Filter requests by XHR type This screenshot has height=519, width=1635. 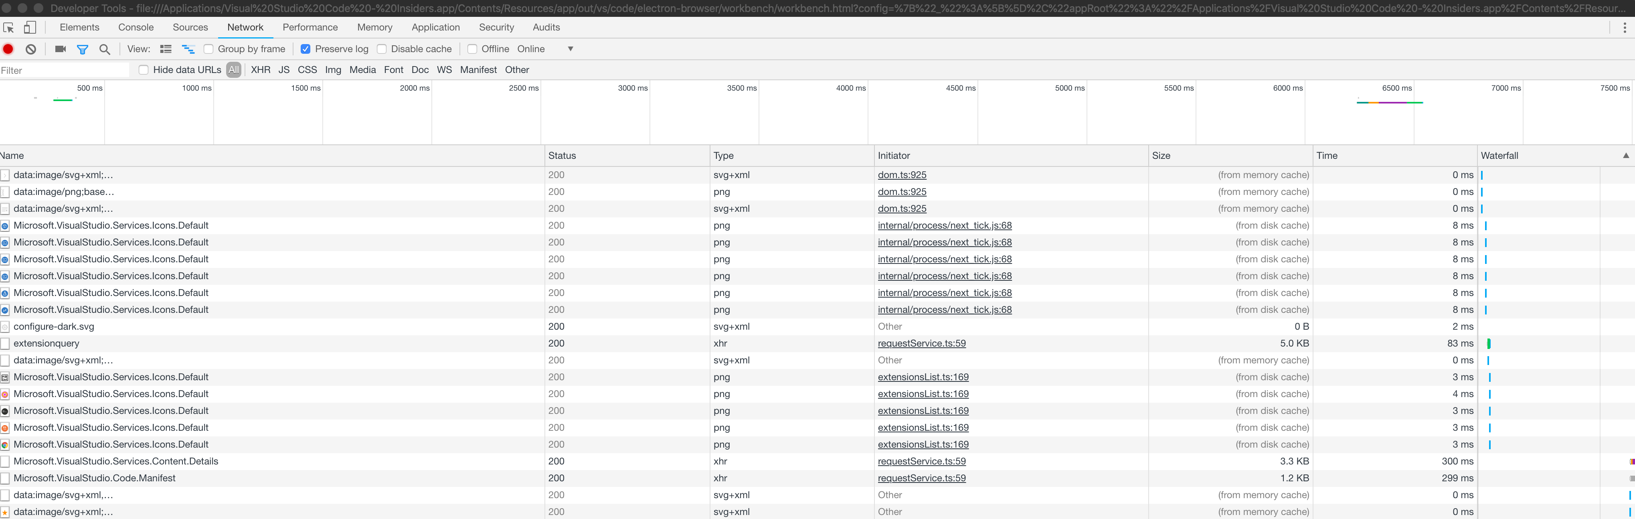tap(260, 70)
